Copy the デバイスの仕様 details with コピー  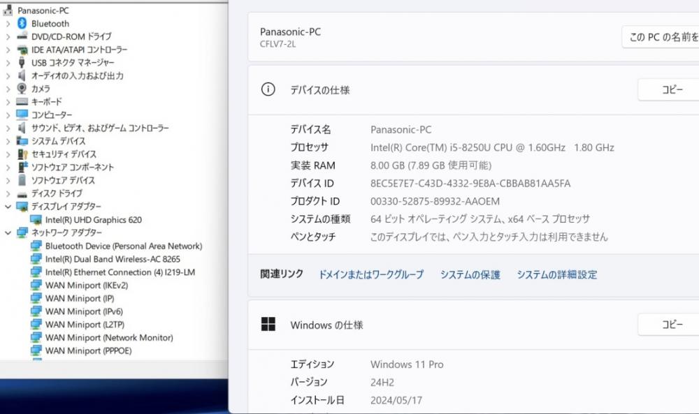669,89
